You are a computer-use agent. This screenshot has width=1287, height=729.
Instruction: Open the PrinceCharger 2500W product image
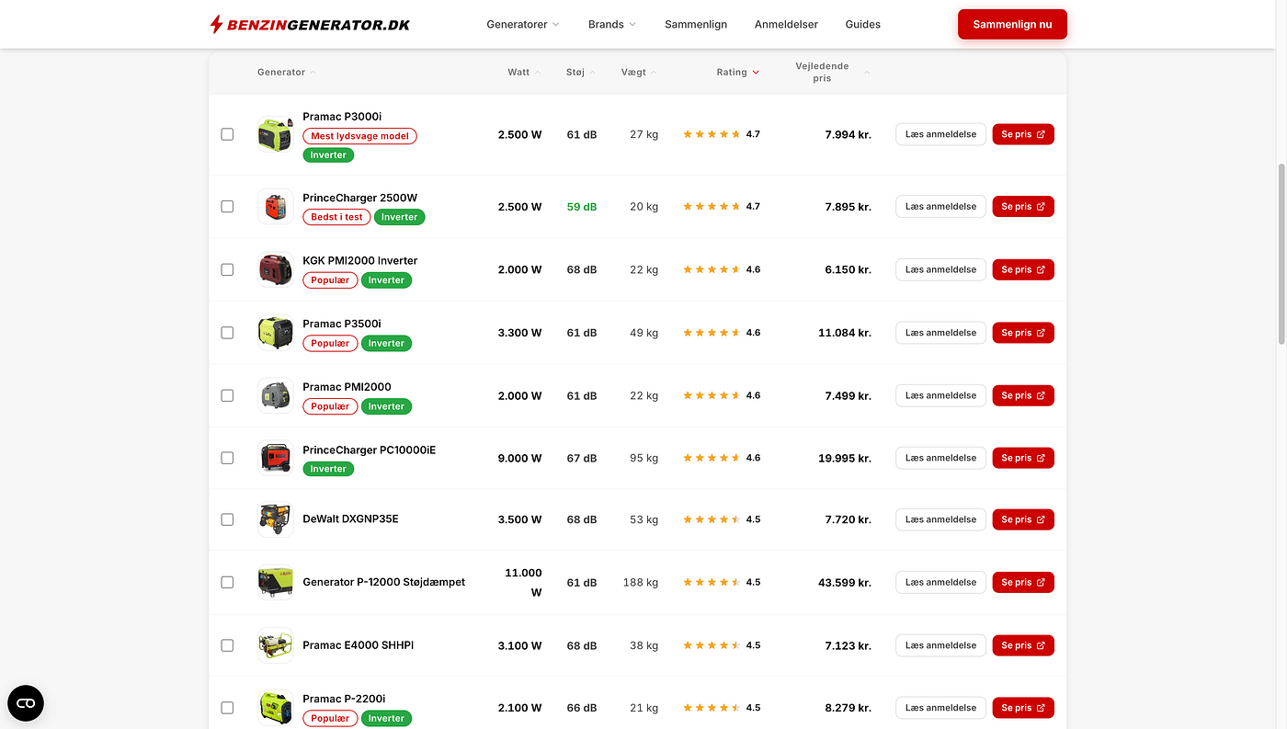[x=276, y=207]
